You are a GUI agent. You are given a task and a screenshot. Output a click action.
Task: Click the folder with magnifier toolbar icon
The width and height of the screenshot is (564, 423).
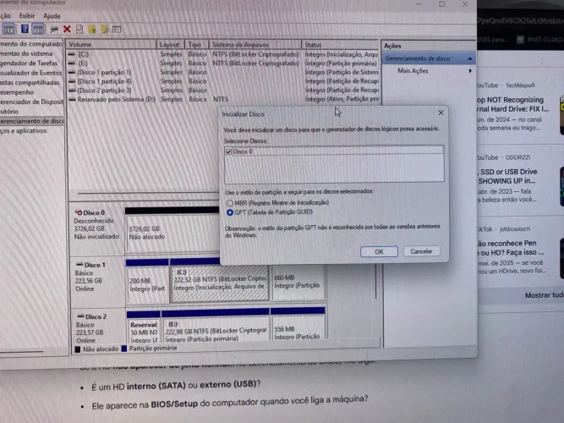click(x=104, y=29)
